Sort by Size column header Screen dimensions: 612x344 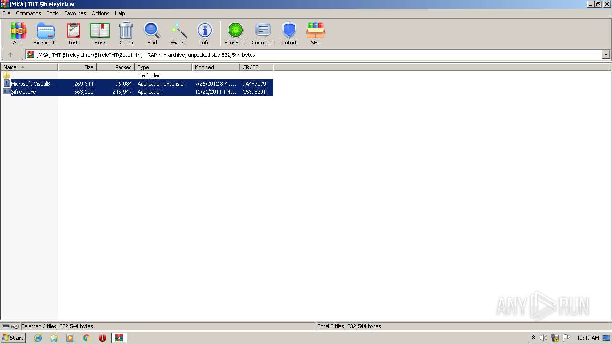point(77,67)
